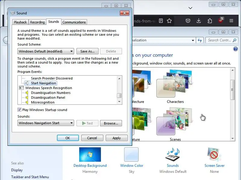The height and width of the screenshot is (180, 241).
Task: Click themes list scrollbar down arrow
Action: (232, 138)
